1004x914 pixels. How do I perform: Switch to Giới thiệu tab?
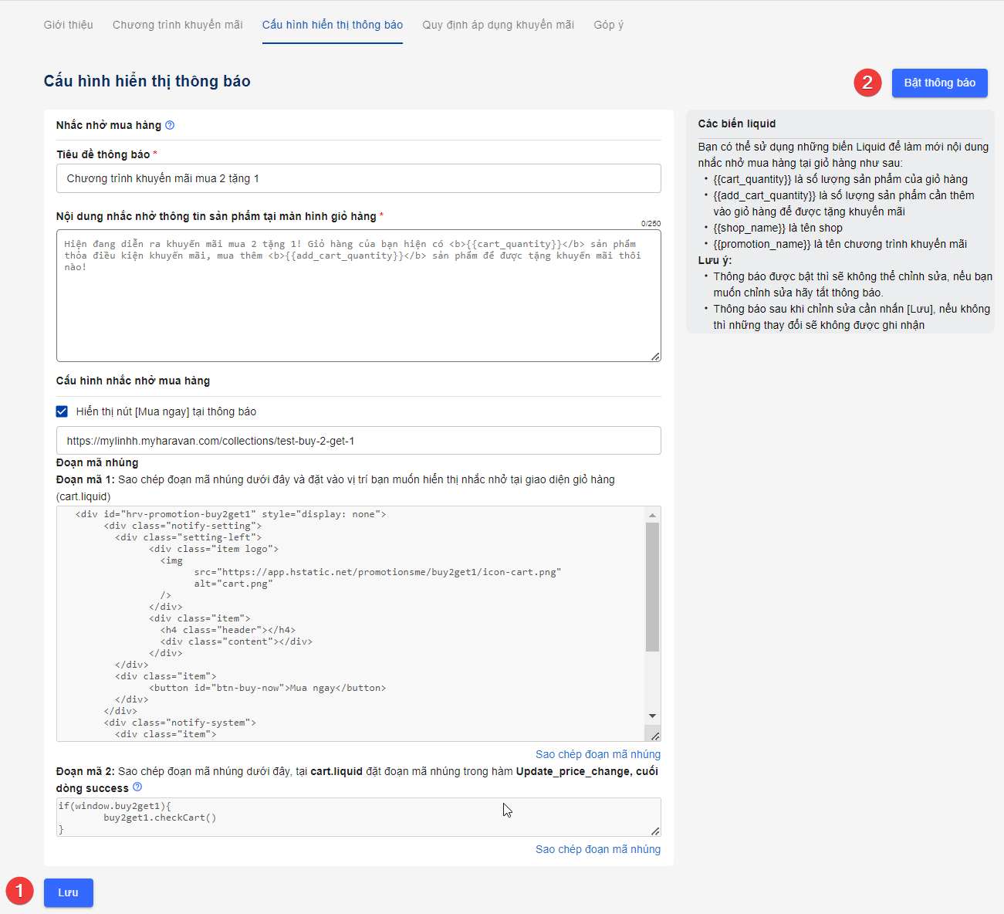tap(69, 25)
